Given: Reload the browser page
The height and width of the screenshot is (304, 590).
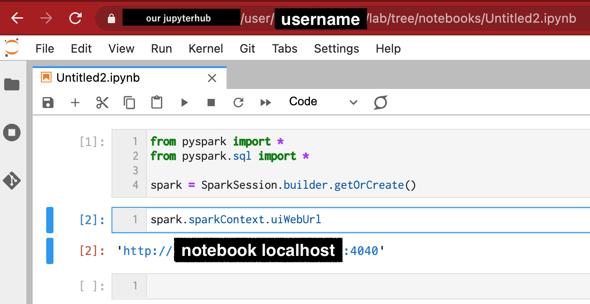Looking at the screenshot, I should 75,18.
